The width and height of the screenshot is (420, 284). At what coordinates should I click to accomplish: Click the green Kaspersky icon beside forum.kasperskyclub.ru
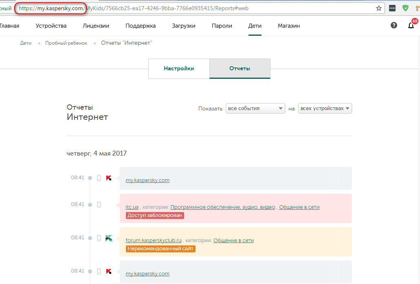pyautogui.click(x=109, y=238)
